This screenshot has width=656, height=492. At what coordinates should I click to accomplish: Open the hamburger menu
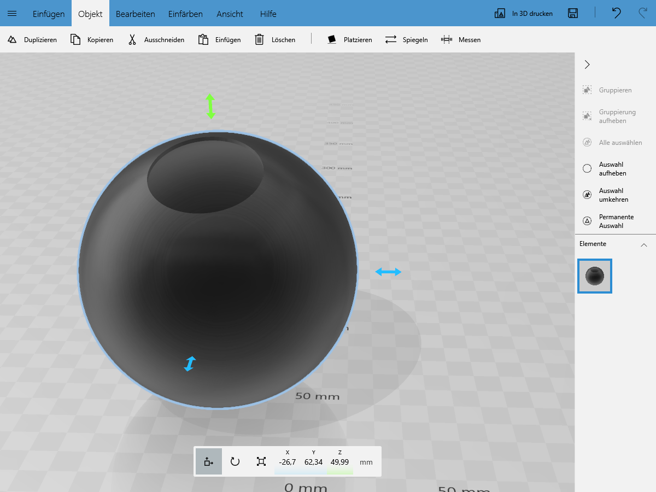pyautogui.click(x=12, y=14)
